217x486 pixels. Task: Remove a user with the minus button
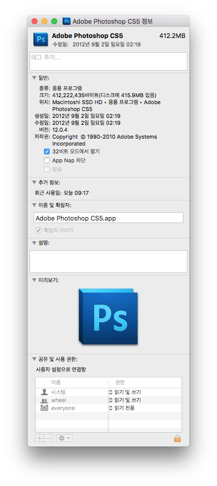point(48,438)
